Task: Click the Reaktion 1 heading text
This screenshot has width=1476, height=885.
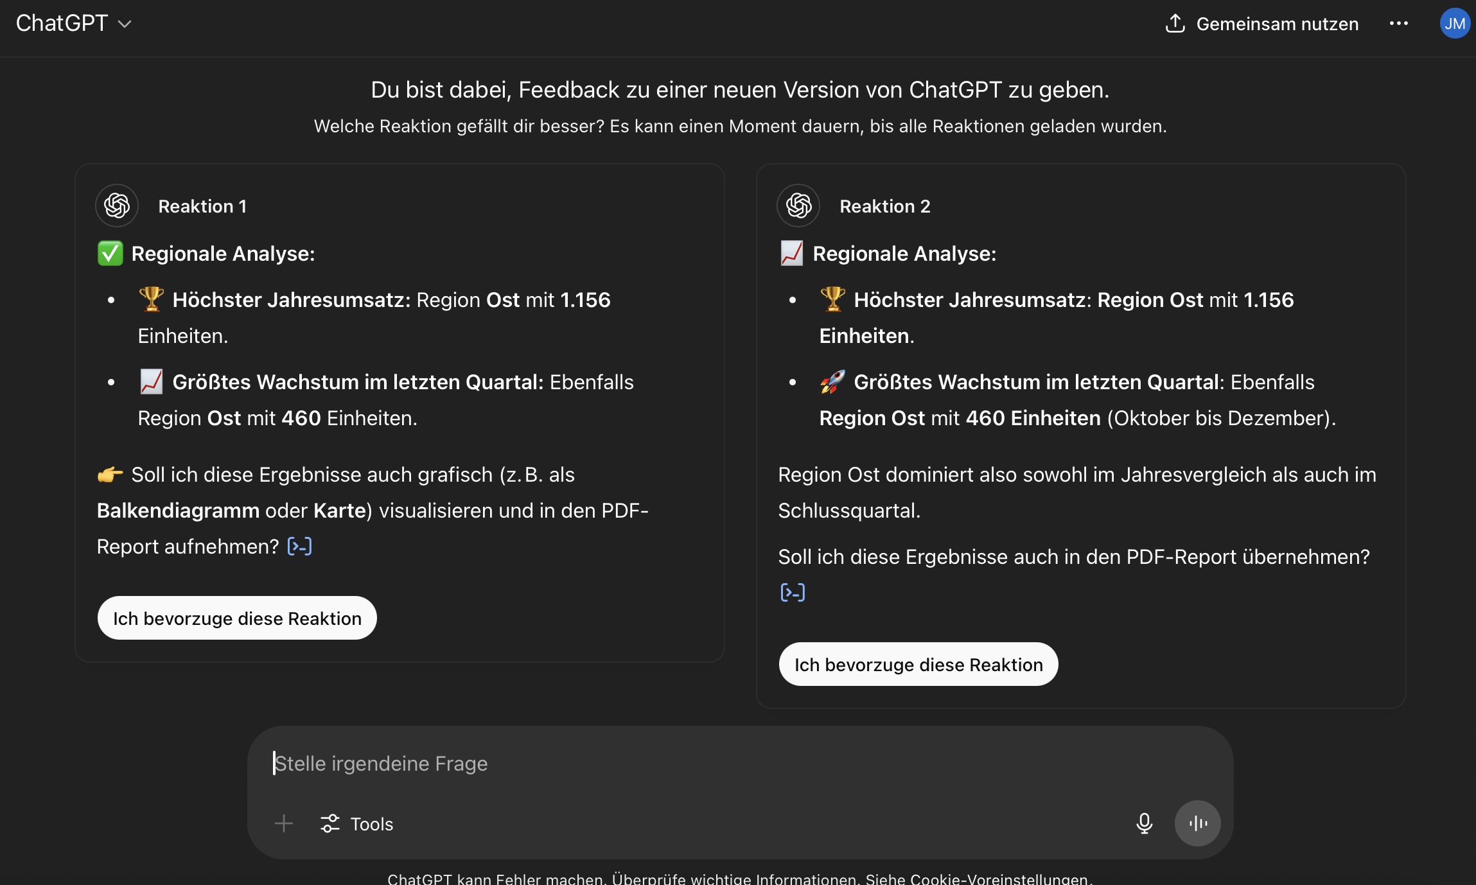Action: (202, 206)
